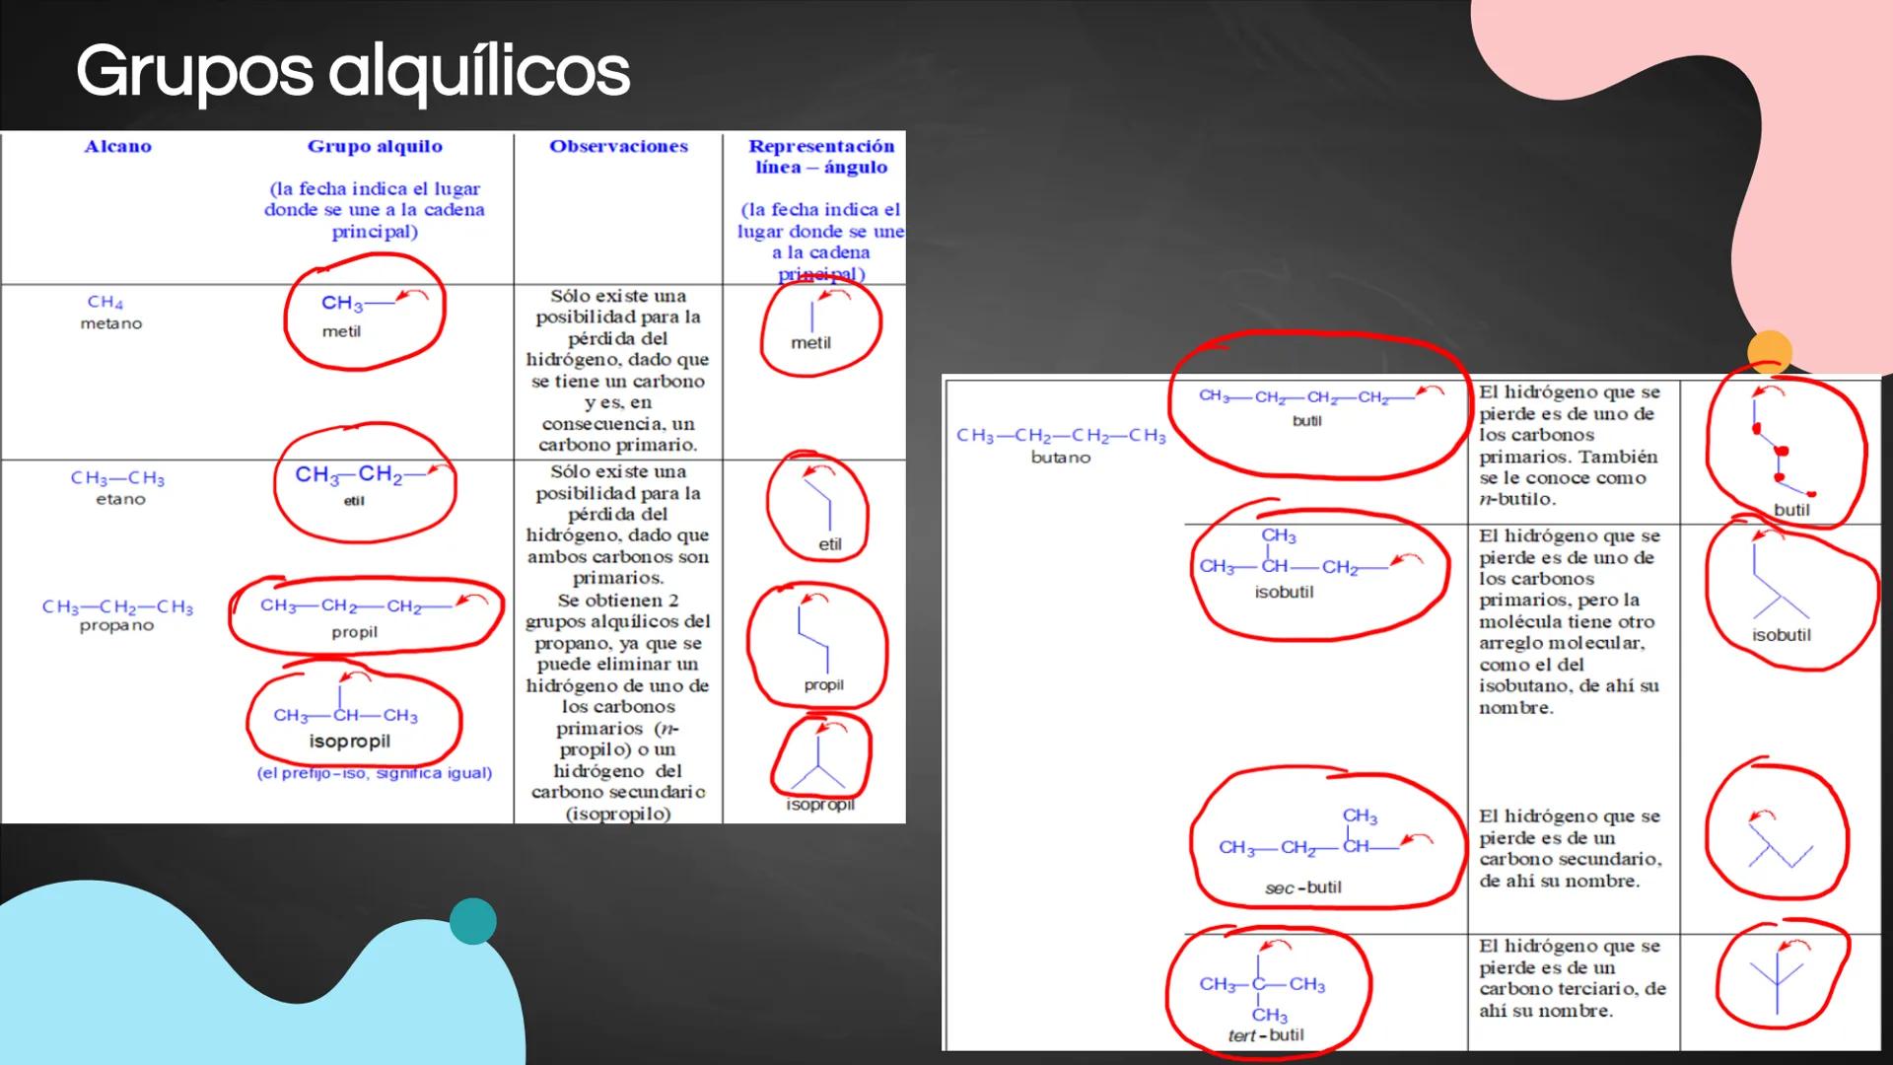Select the butano structure label
The height and width of the screenshot is (1065, 1893).
pos(1062,457)
